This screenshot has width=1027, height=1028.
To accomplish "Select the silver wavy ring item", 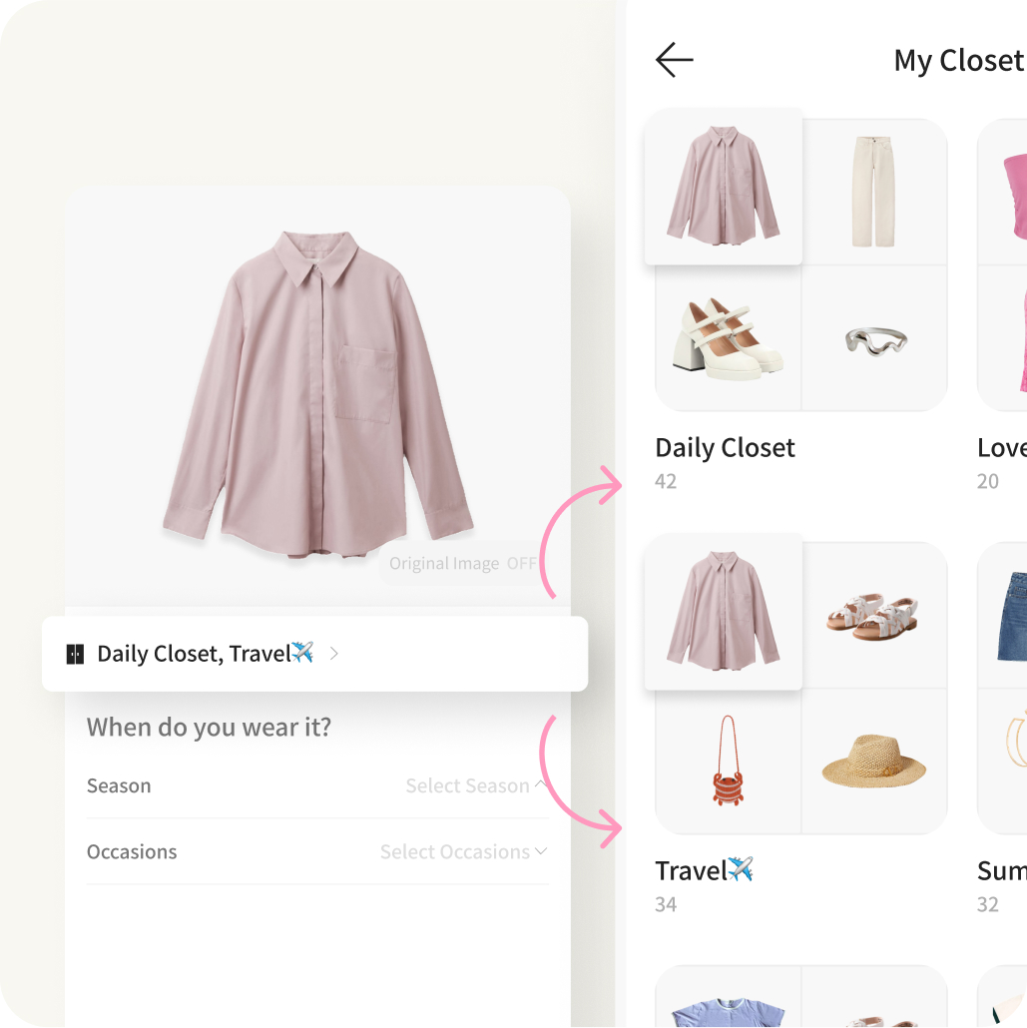I will (874, 339).
